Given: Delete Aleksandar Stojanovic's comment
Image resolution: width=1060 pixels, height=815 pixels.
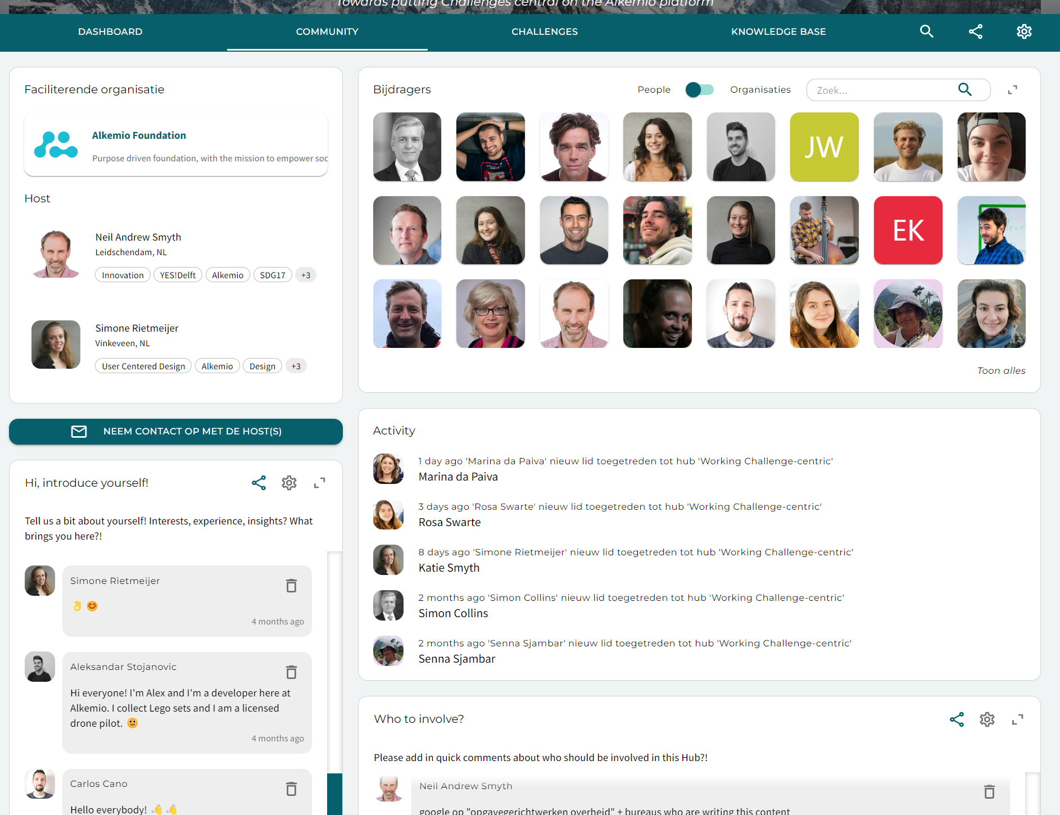Looking at the screenshot, I should point(291,672).
